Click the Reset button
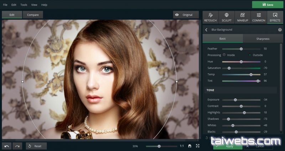Image resolution: width=285 pixels, height=151 pixels. coord(35,146)
